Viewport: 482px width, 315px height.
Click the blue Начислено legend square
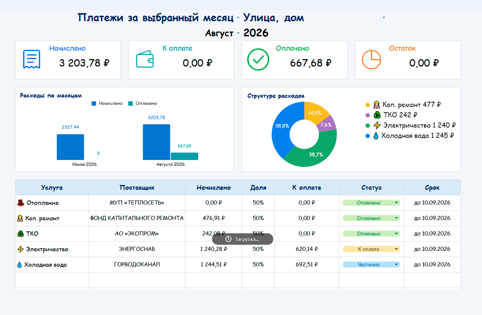[x=94, y=103]
